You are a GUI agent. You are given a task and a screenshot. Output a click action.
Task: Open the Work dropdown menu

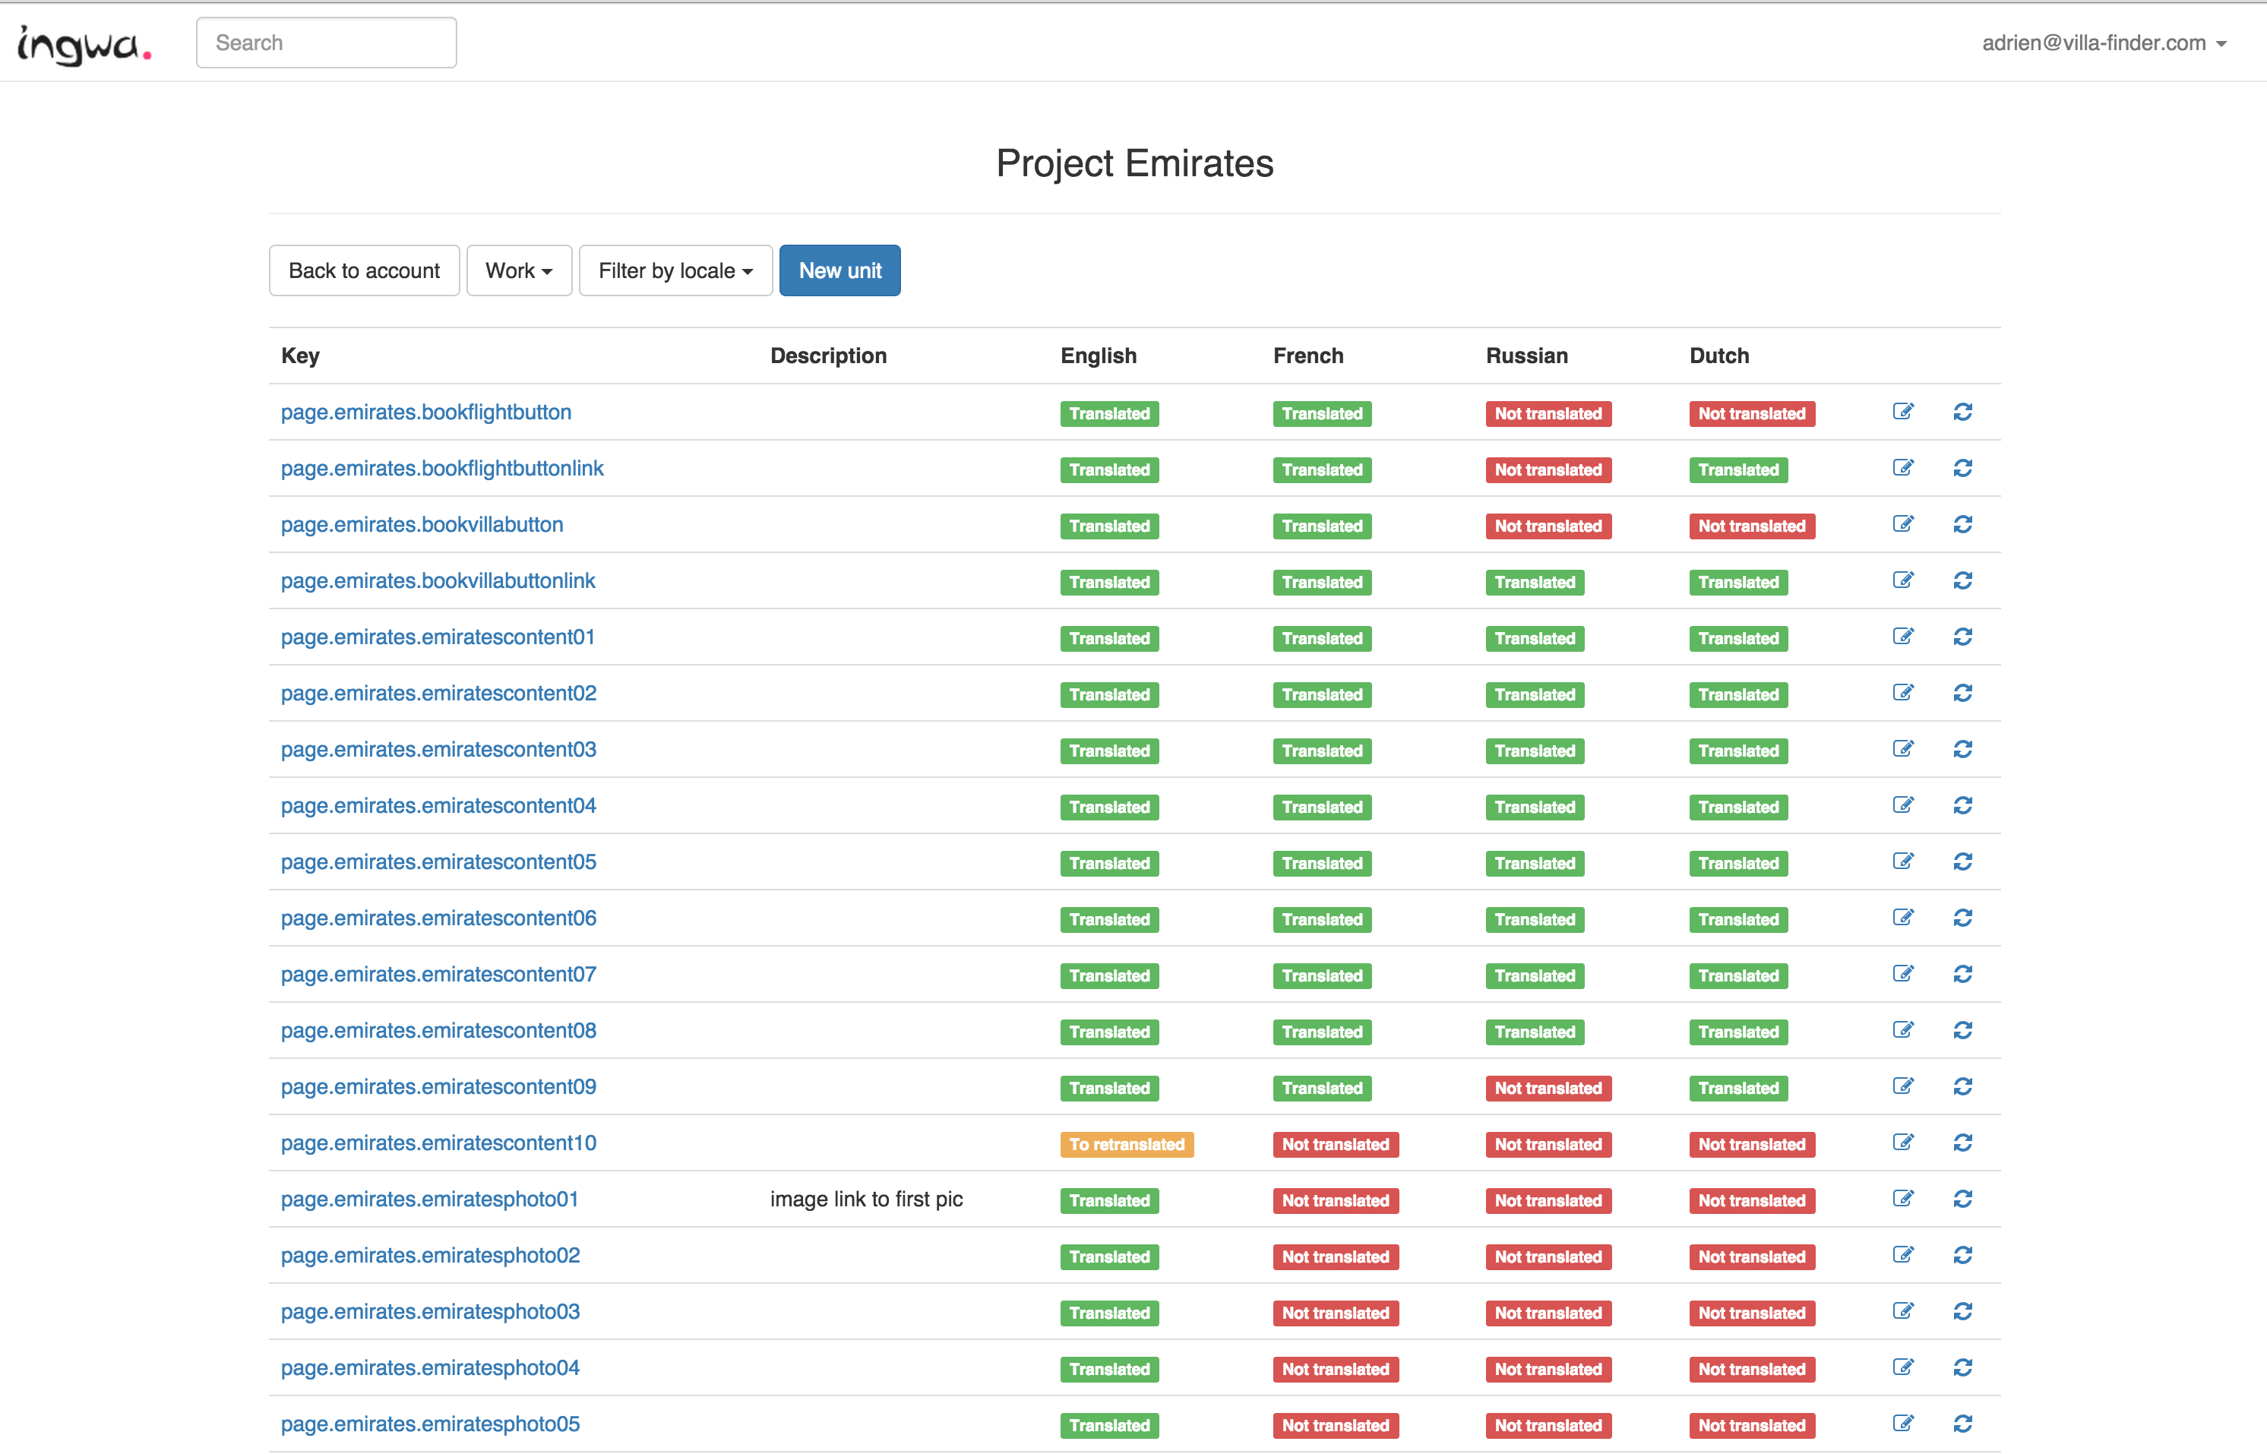(518, 271)
